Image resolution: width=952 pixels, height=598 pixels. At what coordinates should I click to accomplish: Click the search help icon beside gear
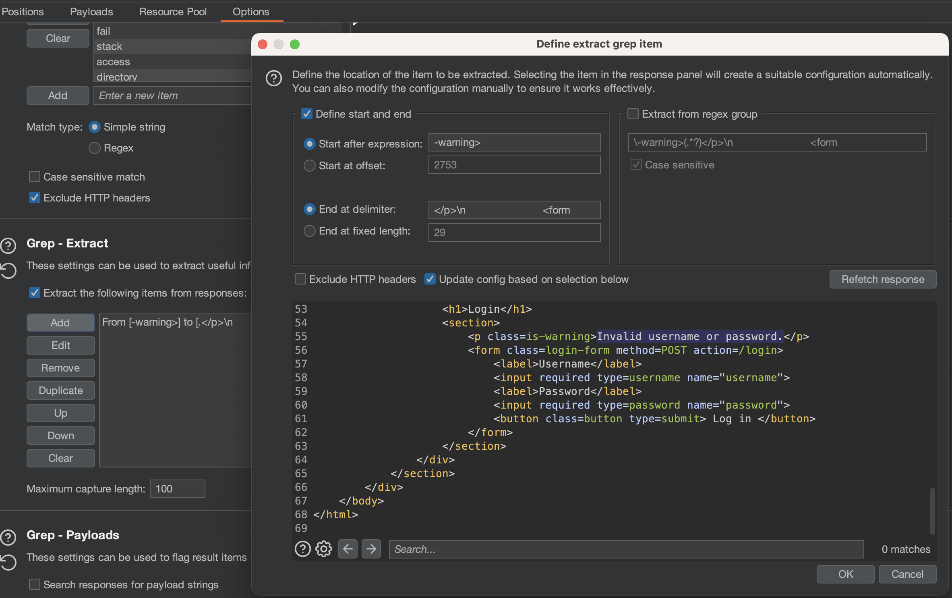coord(303,549)
